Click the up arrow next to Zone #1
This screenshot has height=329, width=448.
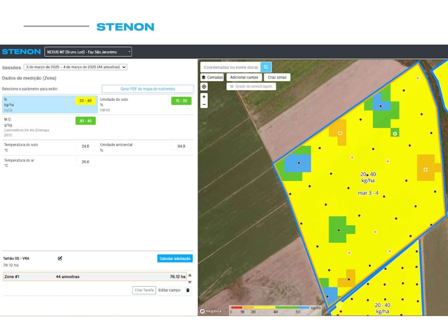pyautogui.click(x=190, y=275)
